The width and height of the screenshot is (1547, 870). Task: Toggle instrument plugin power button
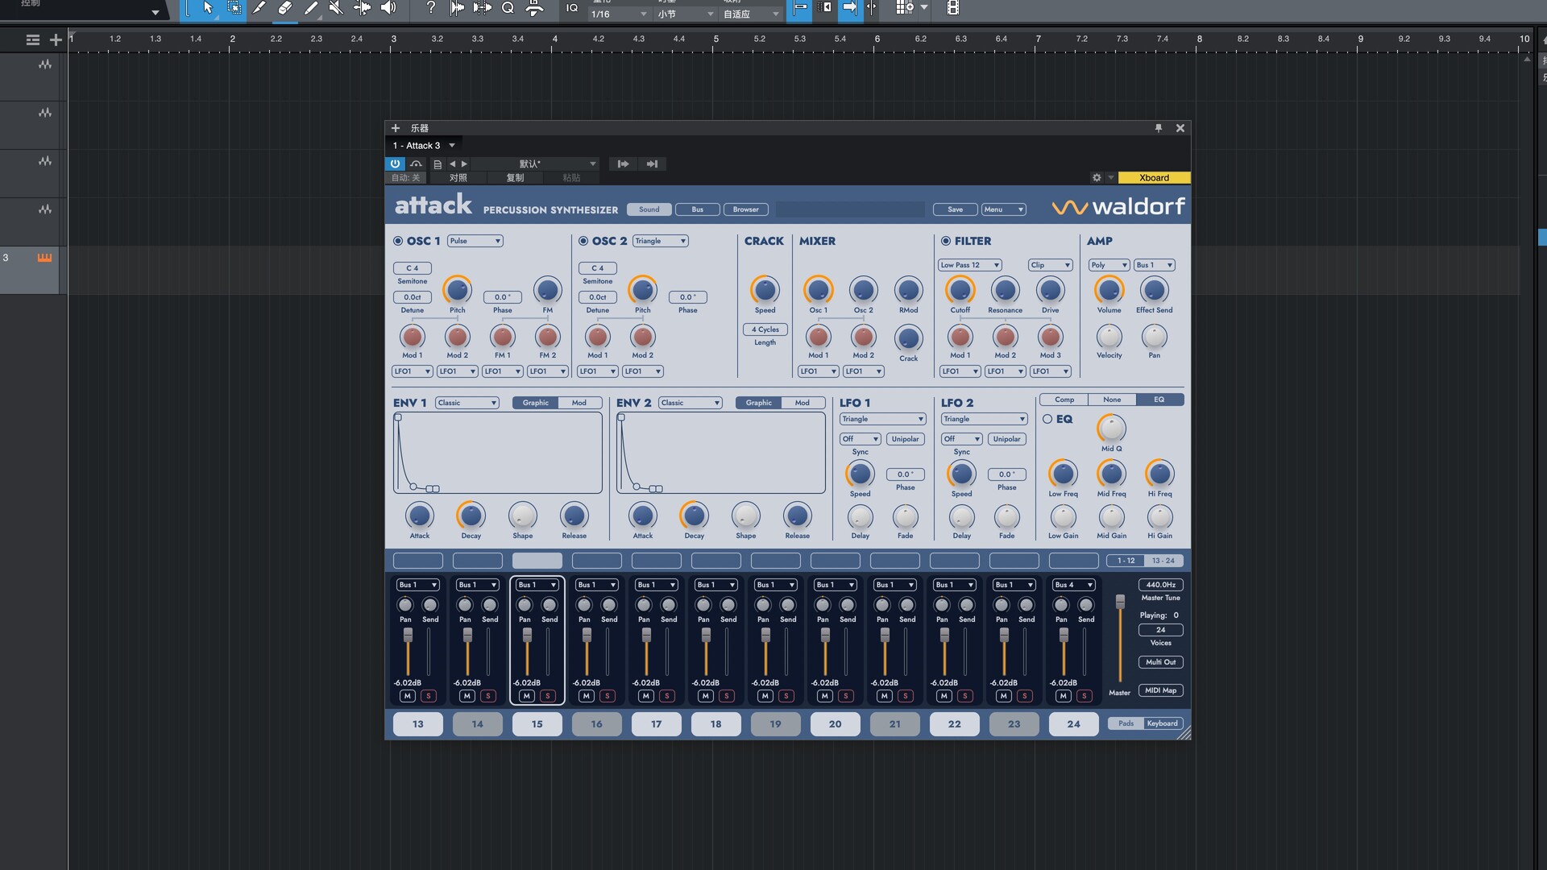(x=395, y=164)
